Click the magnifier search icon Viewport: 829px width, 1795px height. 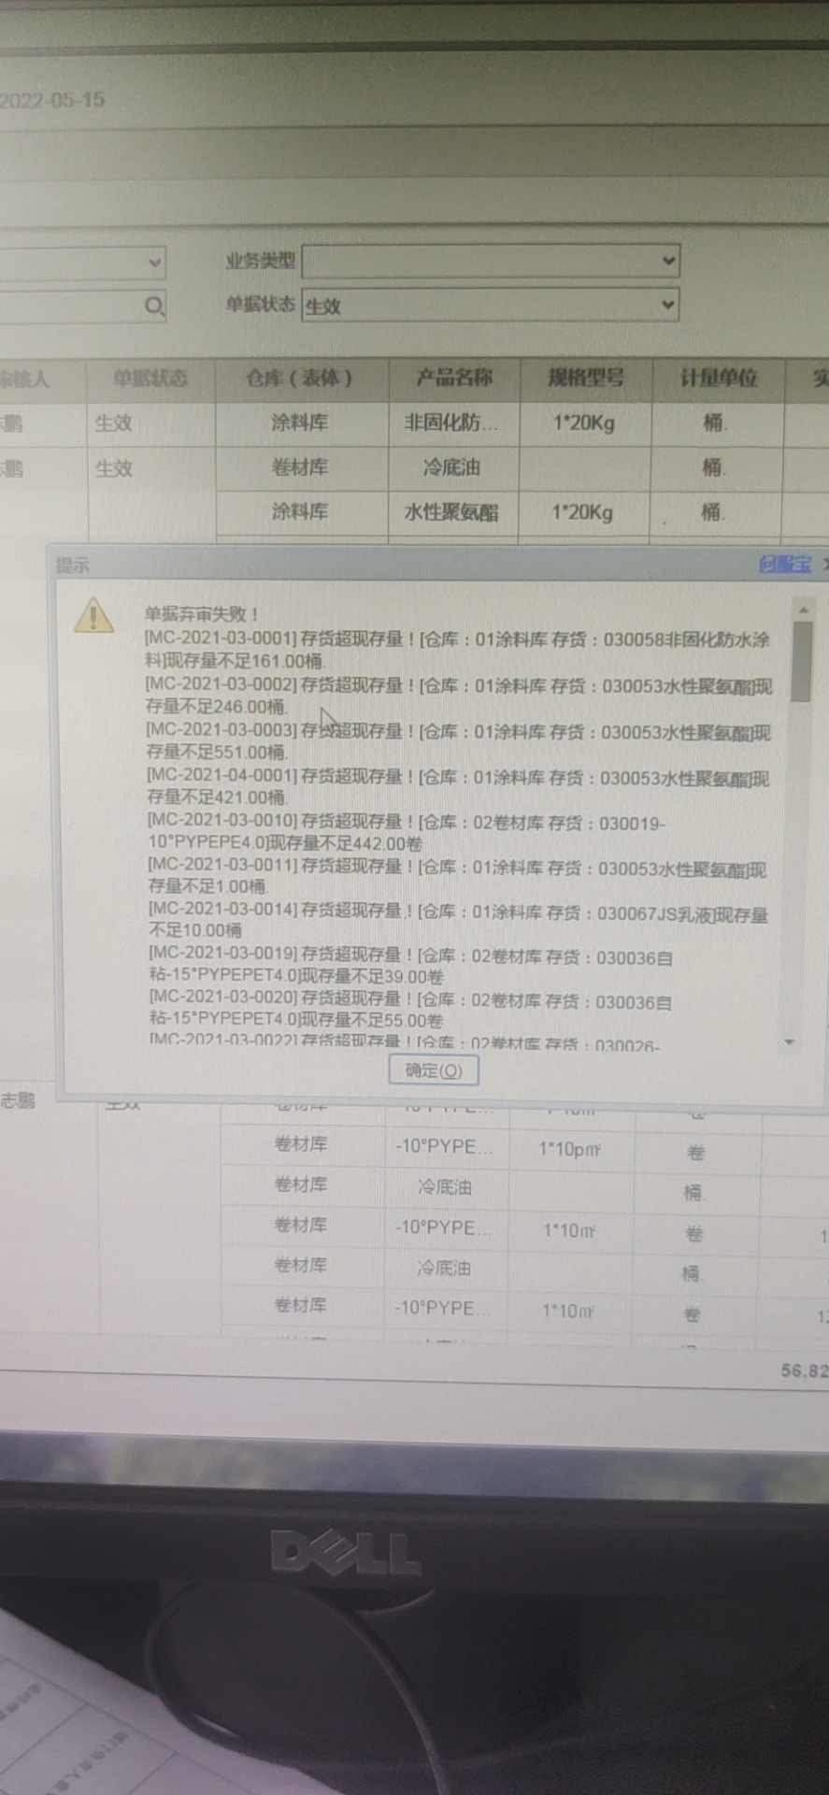coord(154,306)
